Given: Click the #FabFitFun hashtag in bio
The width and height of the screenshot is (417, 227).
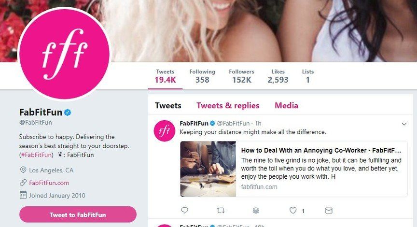Looking at the screenshot, I should (x=36, y=155).
